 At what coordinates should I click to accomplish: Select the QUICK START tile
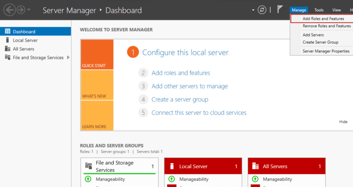(97, 54)
